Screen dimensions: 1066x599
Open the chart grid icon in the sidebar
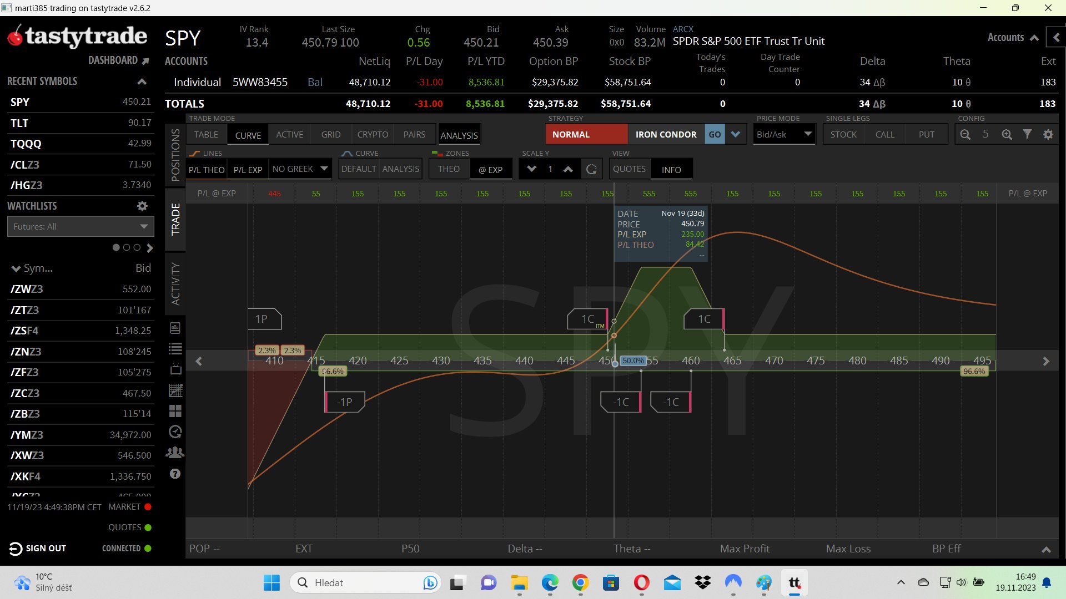(x=175, y=390)
